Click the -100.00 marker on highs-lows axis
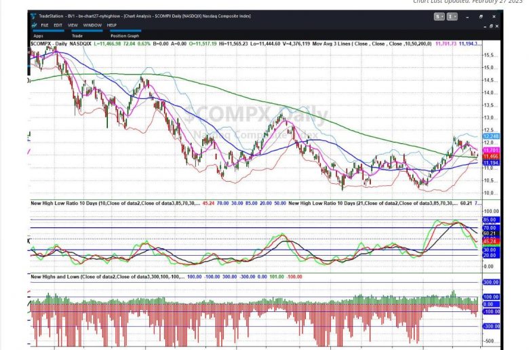This screenshot has height=350, width=529. coord(492,311)
